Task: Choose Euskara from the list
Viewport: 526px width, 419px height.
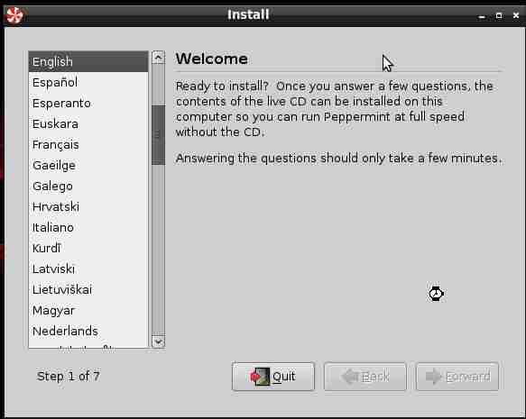Action: 88,124
